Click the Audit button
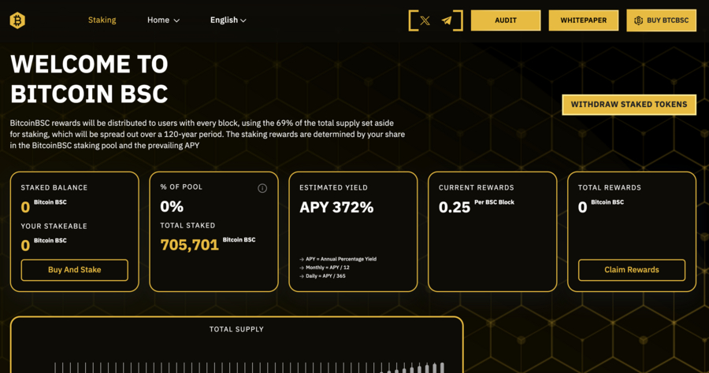The width and height of the screenshot is (709, 373). tap(506, 20)
